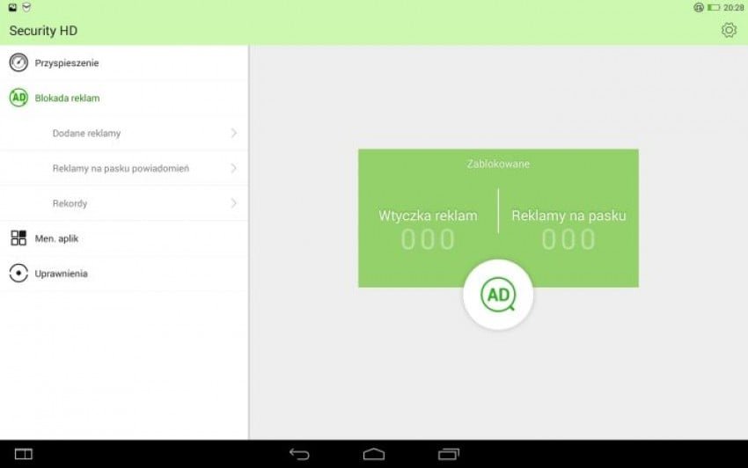Open Dodane reklamy submenu entry
This screenshot has width=748, height=468.
(124, 133)
